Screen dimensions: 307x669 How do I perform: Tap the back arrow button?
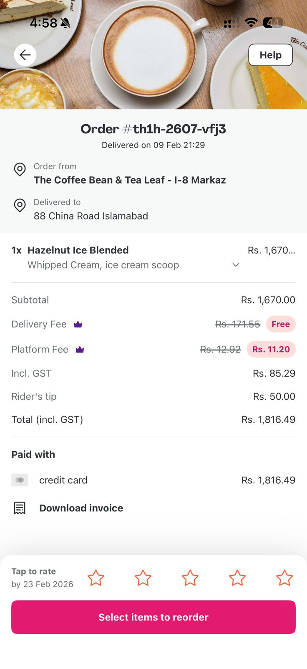[x=25, y=55]
